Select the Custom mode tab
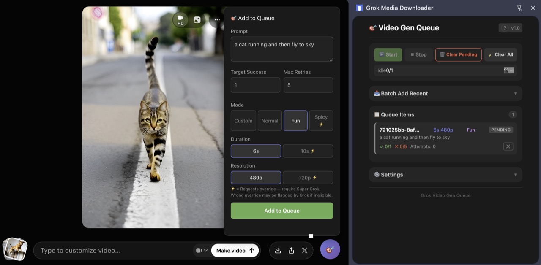The height and width of the screenshot is (265, 541). (243, 120)
